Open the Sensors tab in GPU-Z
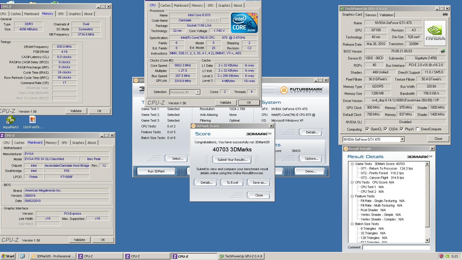Image resolution: width=462 pixels, height=260 pixels. coord(370,15)
